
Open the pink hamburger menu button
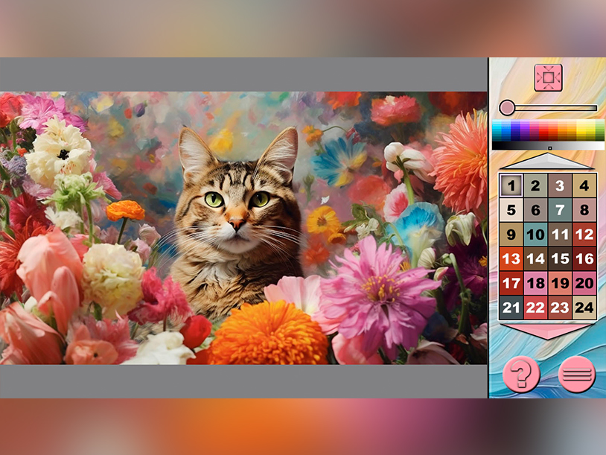pyautogui.click(x=577, y=374)
